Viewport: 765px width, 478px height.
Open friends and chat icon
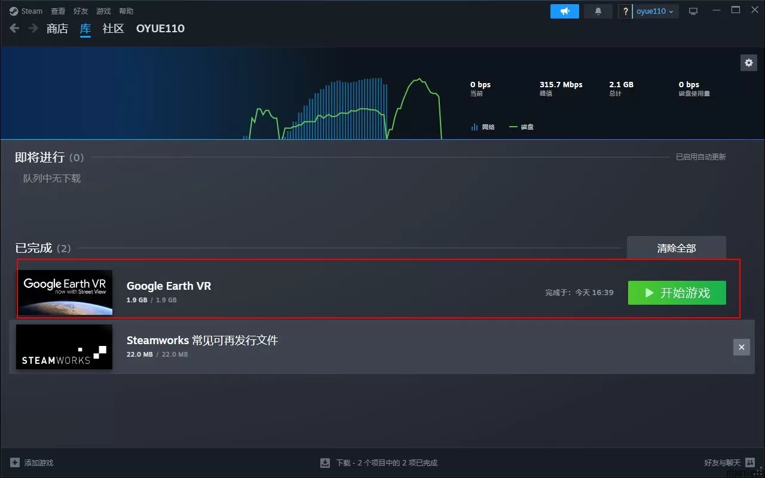point(750,462)
